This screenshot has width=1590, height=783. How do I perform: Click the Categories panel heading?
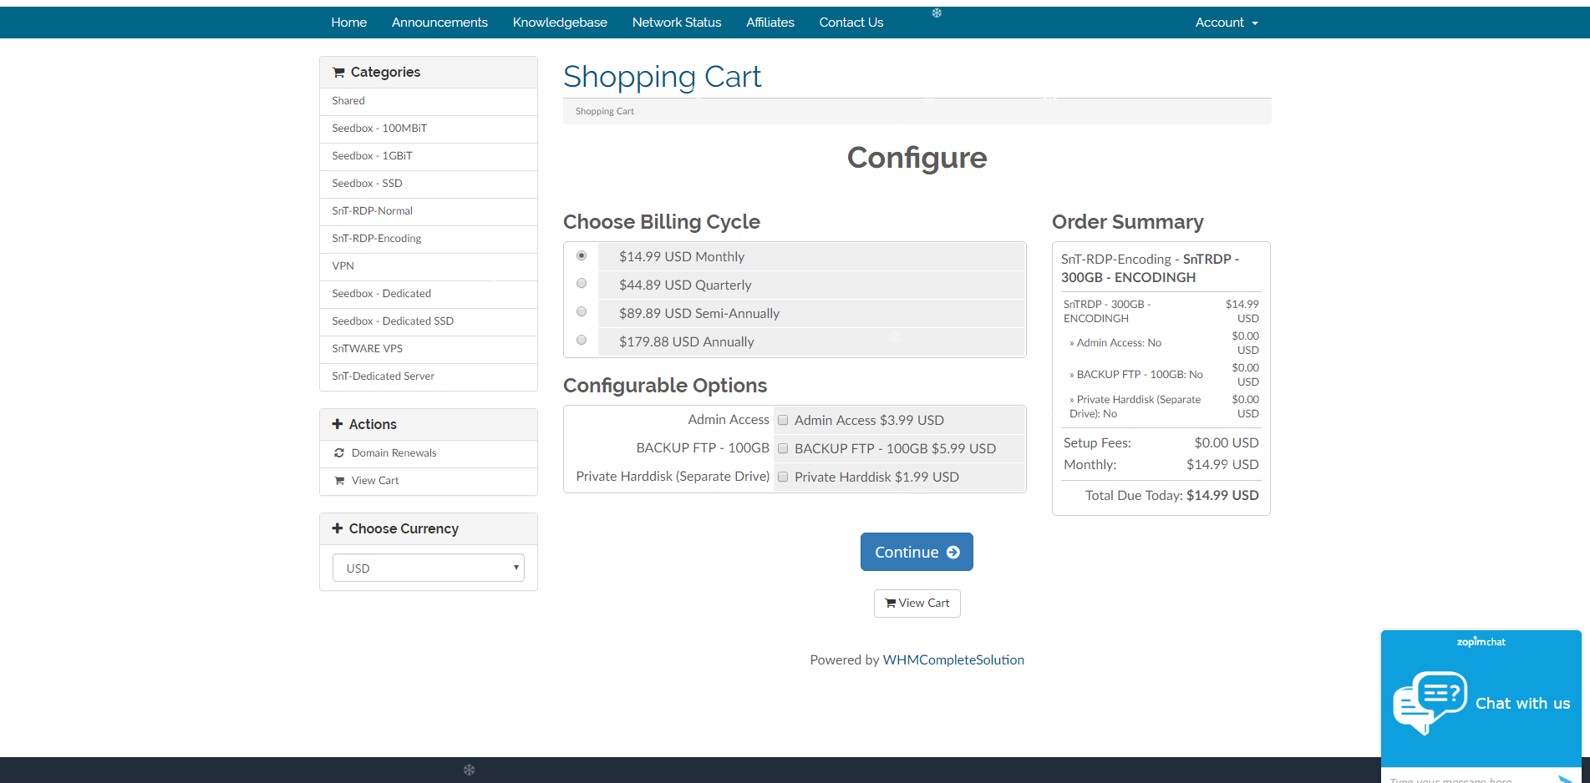click(x=429, y=73)
